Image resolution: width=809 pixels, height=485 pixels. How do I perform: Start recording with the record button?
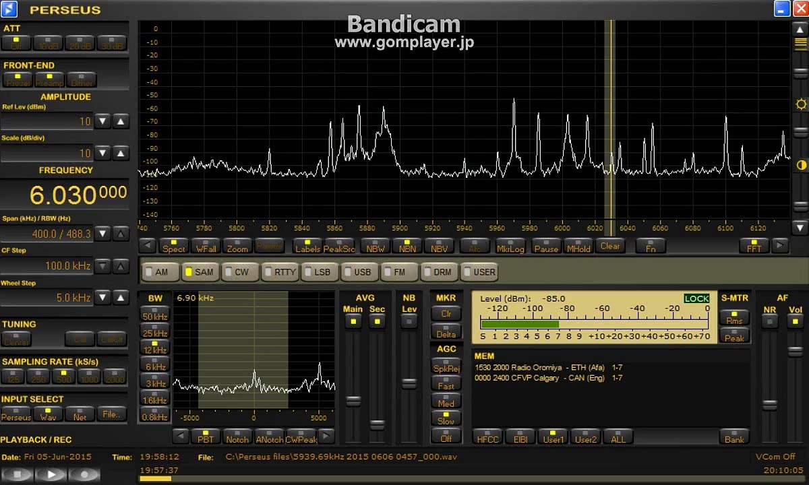85,474
